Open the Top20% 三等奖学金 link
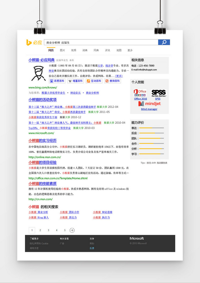This screenshot has width=200, height=283. pos(49,128)
